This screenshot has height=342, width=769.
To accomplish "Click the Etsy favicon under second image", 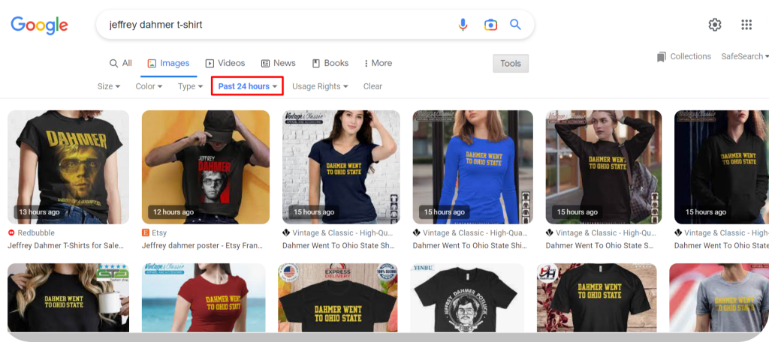I will click(x=145, y=232).
